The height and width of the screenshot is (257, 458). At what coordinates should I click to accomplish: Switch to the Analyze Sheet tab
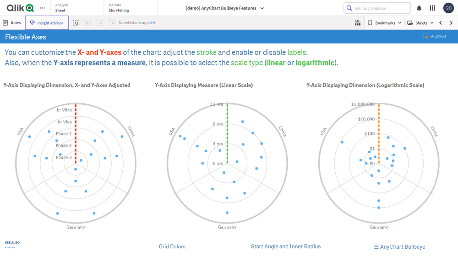click(63, 8)
